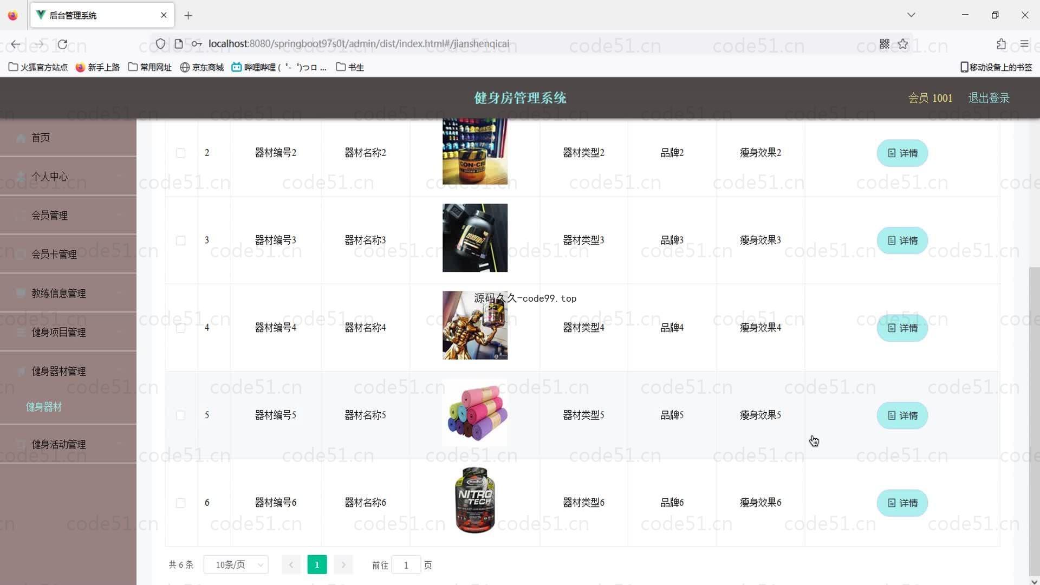
Task: Tick the checkbox for row 3
Action: pos(181,240)
